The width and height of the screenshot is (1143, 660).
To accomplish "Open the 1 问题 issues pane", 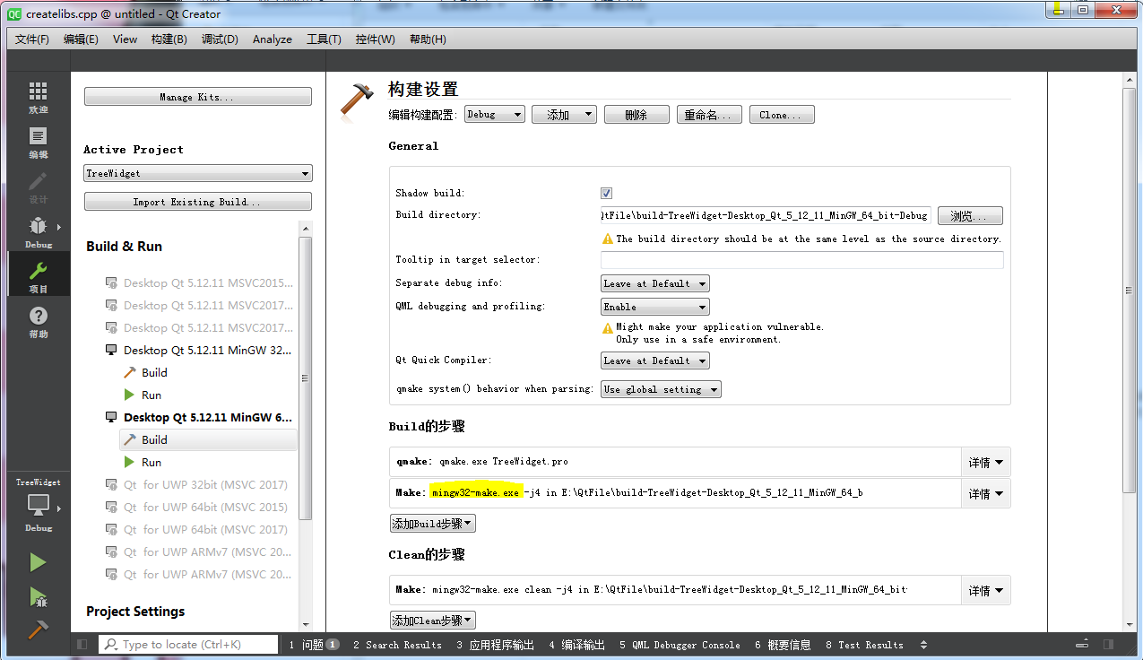I will [x=314, y=645].
